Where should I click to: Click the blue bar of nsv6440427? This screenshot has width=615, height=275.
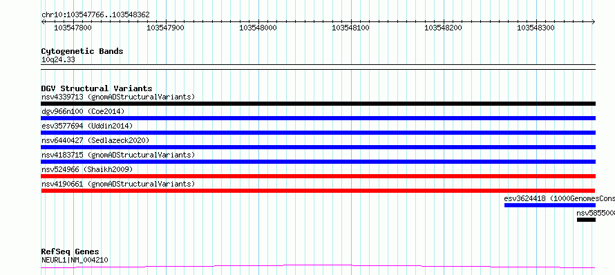[318, 147]
